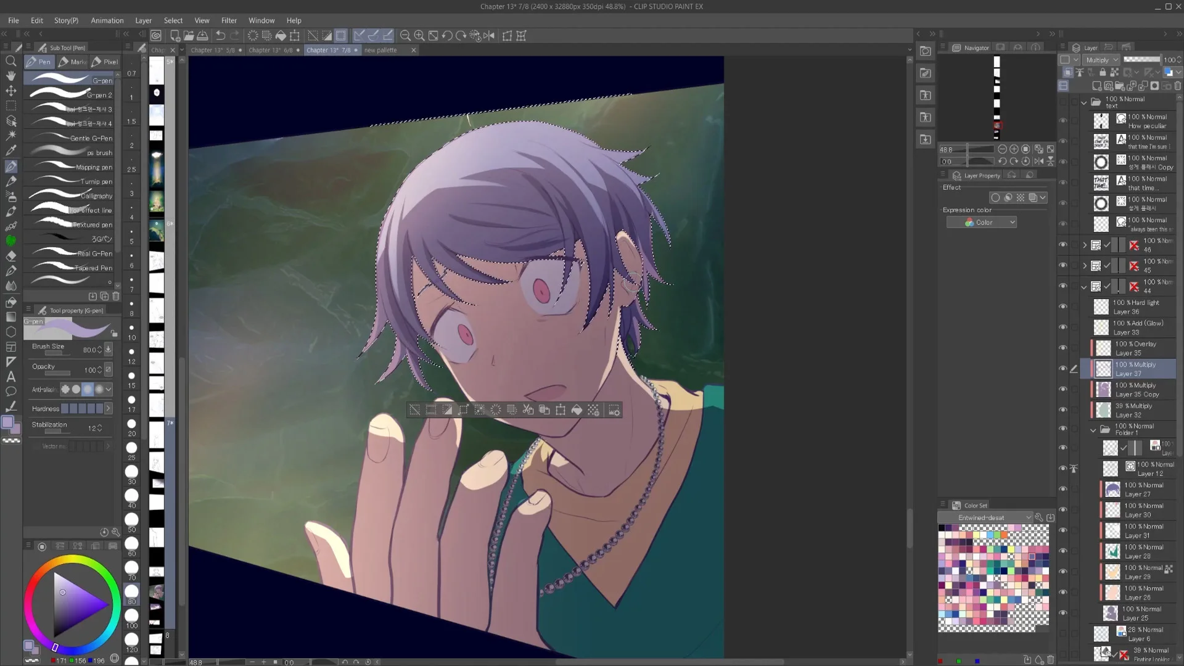Toggle visibility of Layer 32
The width and height of the screenshot is (1184, 666).
pyautogui.click(x=1063, y=410)
